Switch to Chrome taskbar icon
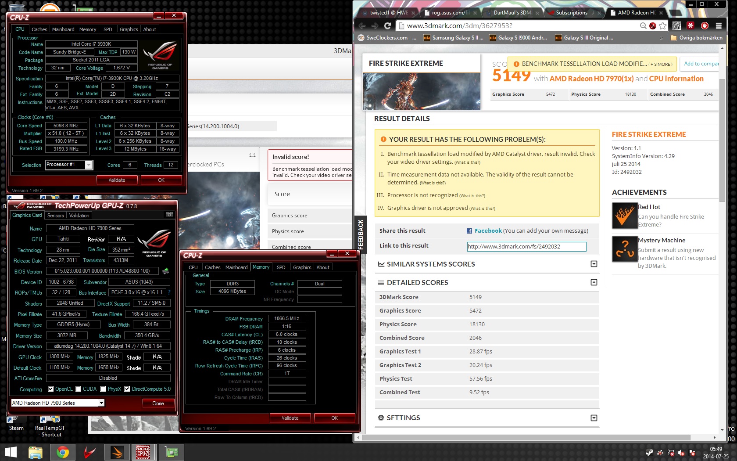This screenshot has width=737, height=461. (63, 452)
